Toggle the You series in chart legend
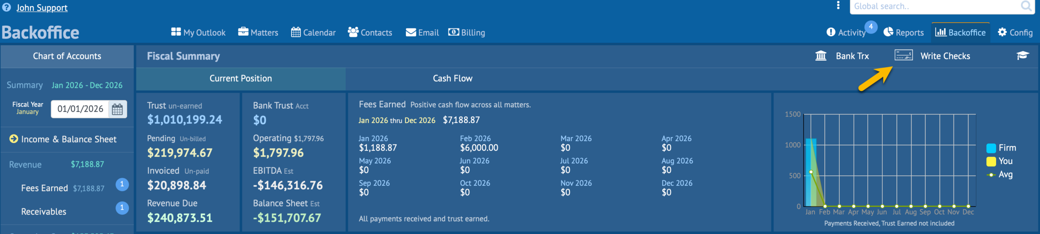1040x234 pixels. [x=991, y=162]
